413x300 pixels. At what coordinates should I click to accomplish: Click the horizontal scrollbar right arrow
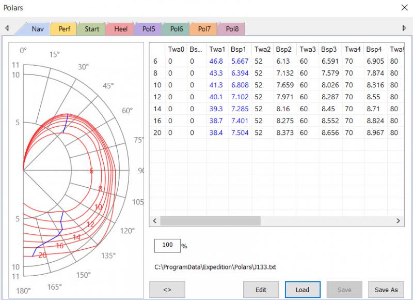[399, 221]
